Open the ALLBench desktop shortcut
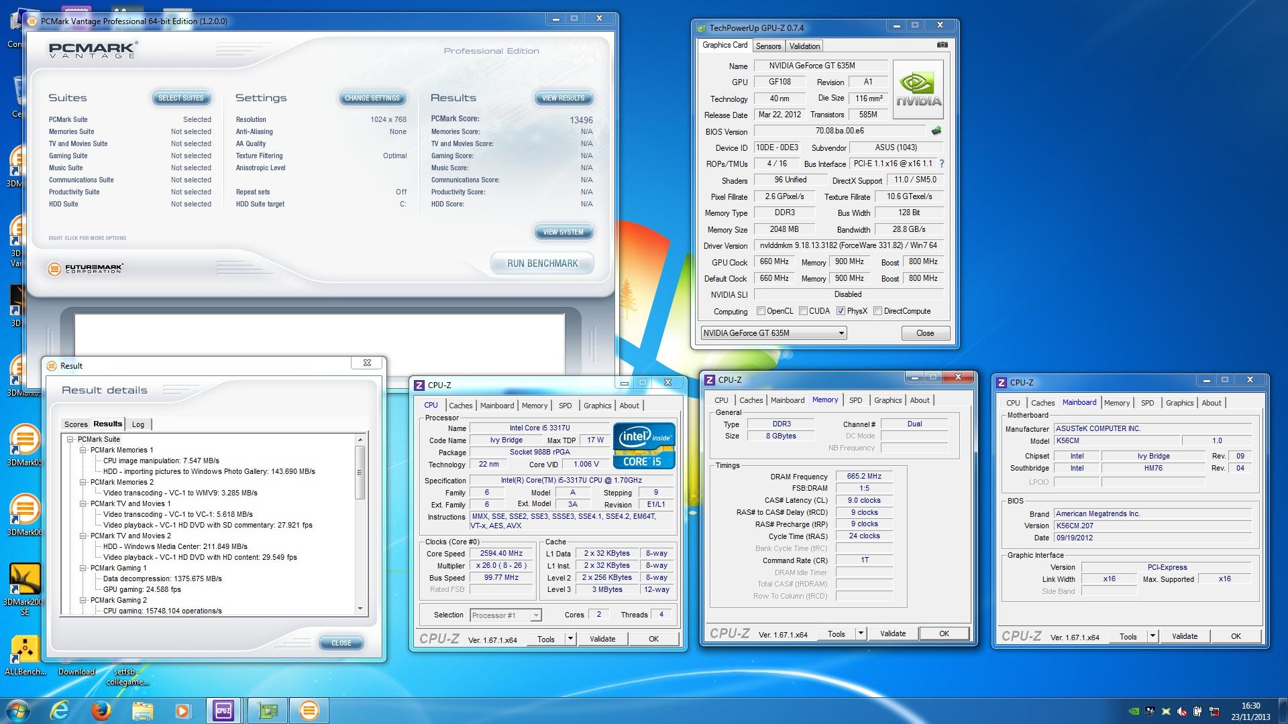1288x724 pixels. point(24,654)
